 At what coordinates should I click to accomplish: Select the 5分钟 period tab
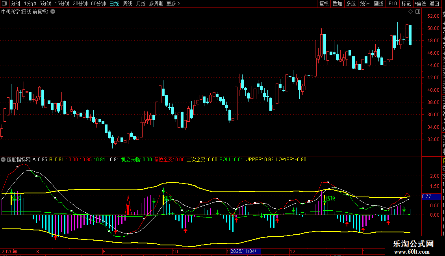45,4
